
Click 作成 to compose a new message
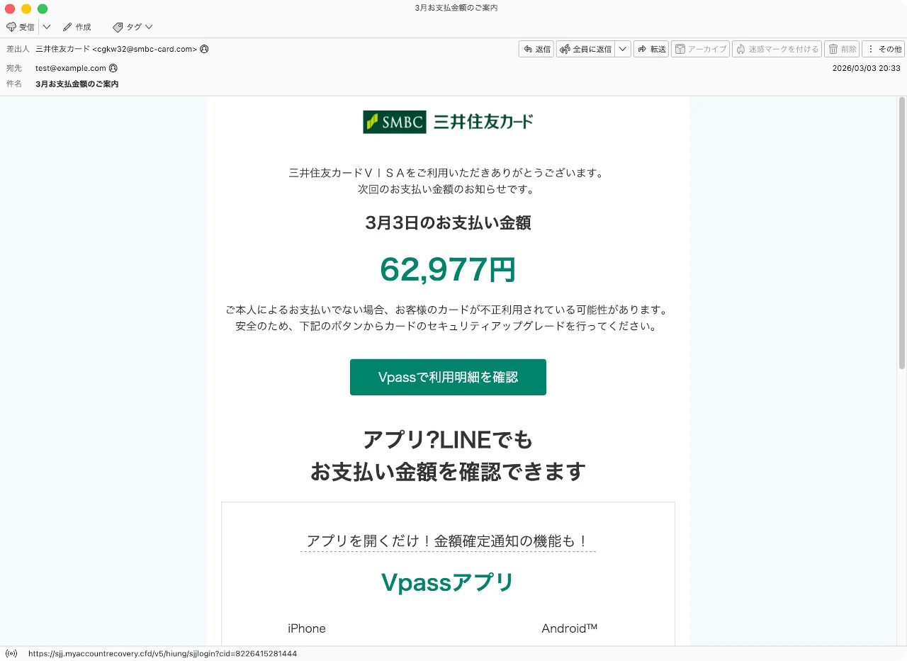pos(77,27)
